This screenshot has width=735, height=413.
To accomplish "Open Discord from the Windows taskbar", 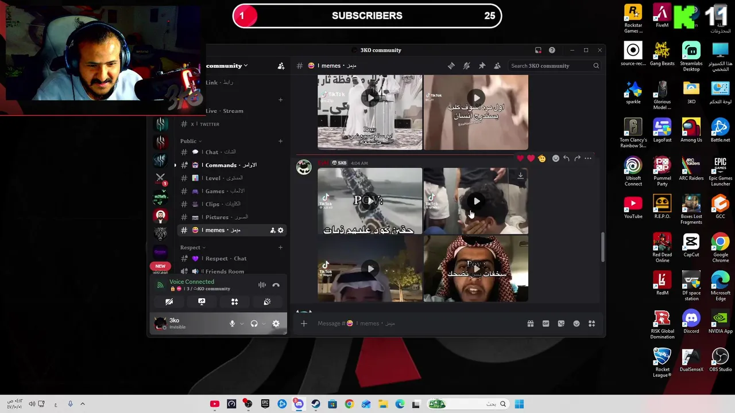I will pyautogui.click(x=299, y=404).
